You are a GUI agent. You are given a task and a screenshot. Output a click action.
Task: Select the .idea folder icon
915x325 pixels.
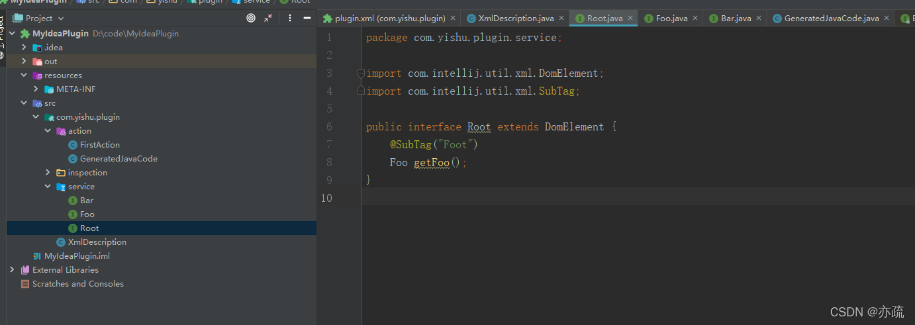tap(37, 48)
